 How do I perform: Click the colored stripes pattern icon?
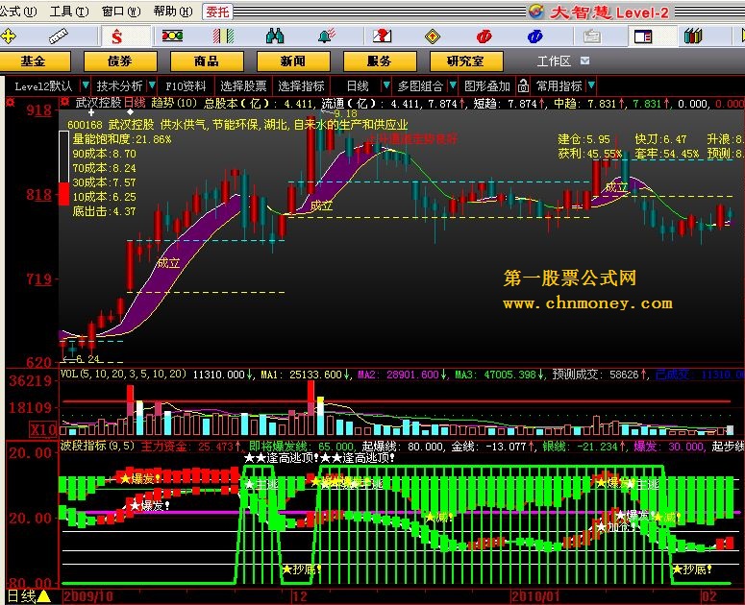[223, 36]
